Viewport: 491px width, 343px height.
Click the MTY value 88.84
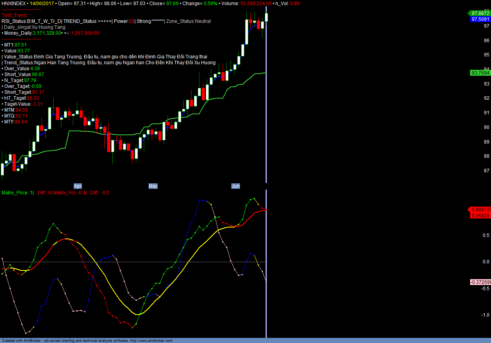coord(21,122)
